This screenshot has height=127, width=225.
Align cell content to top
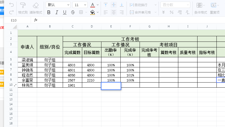click(106, 5)
